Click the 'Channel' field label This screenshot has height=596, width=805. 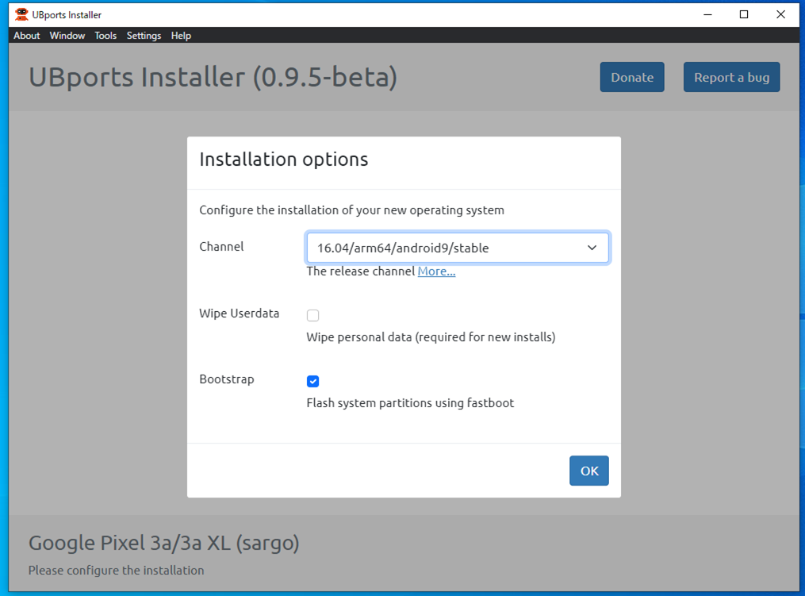(x=221, y=247)
